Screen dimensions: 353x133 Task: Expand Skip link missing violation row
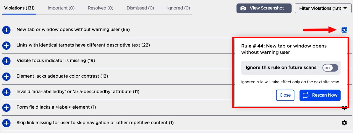(x=6, y=123)
